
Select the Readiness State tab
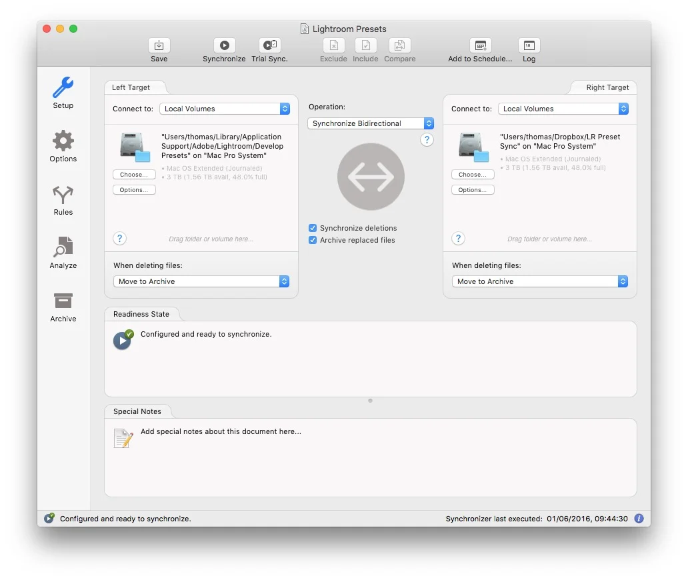pyautogui.click(x=141, y=314)
